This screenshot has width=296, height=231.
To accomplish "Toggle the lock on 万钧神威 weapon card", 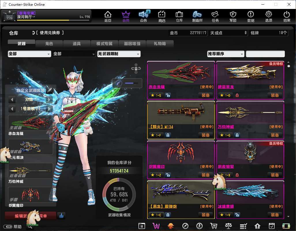I will pyautogui.click(x=237, y=135).
